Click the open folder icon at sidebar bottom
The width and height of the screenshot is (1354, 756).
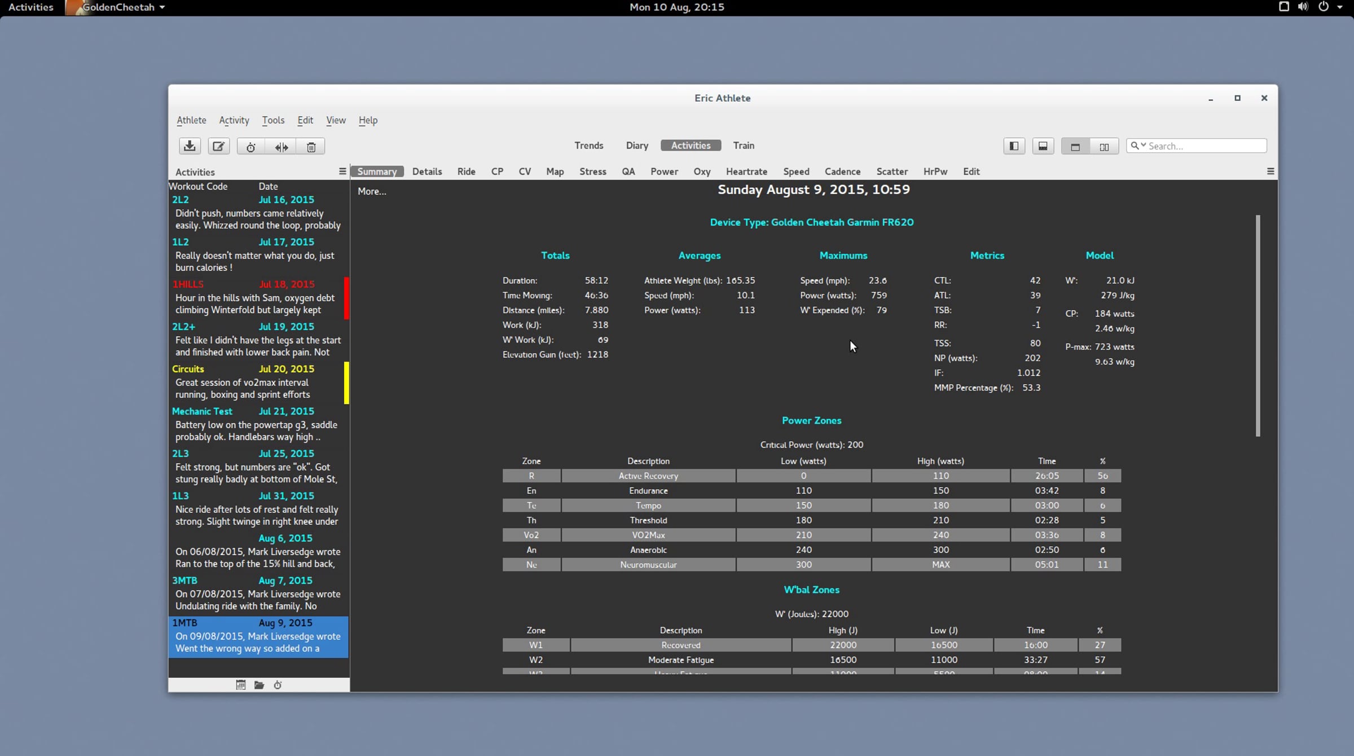[x=260, y=684]
